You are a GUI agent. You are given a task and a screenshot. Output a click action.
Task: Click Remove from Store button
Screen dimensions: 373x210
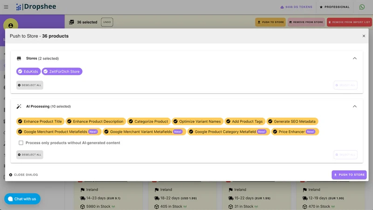click(306, 22)
